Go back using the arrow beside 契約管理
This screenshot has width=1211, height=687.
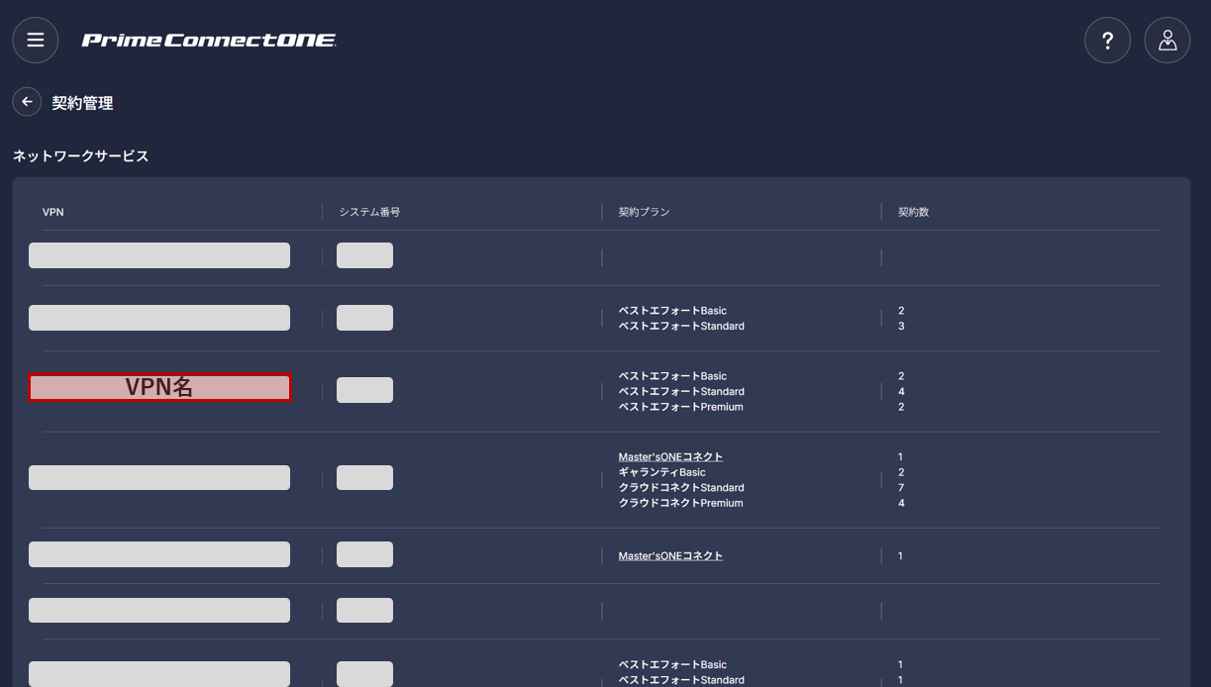click(27, 102)
